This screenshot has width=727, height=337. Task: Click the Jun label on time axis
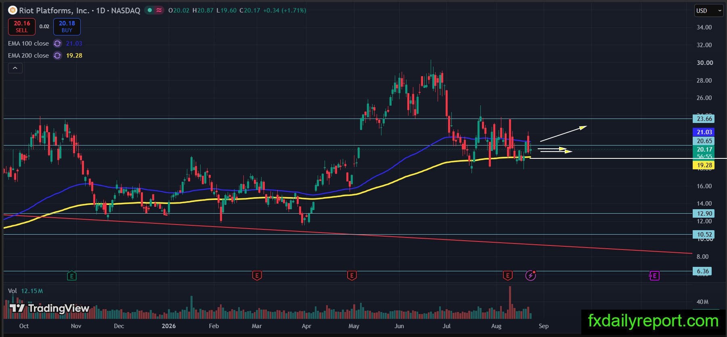pyautogui.click(x=399, y=326)
